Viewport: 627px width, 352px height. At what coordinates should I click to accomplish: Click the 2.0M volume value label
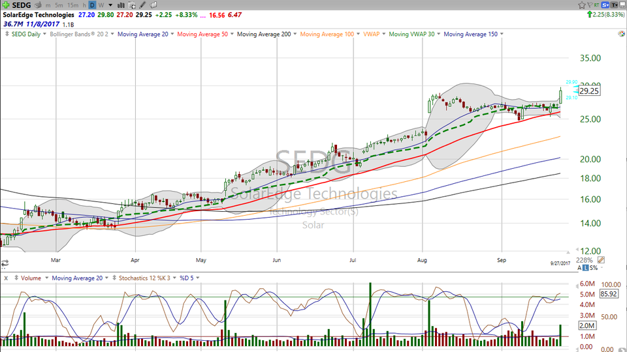[587, 326]
